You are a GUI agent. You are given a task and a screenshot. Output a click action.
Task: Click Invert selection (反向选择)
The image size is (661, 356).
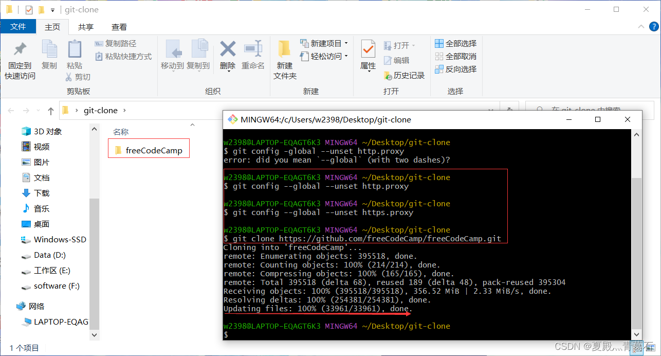point(456,69)
